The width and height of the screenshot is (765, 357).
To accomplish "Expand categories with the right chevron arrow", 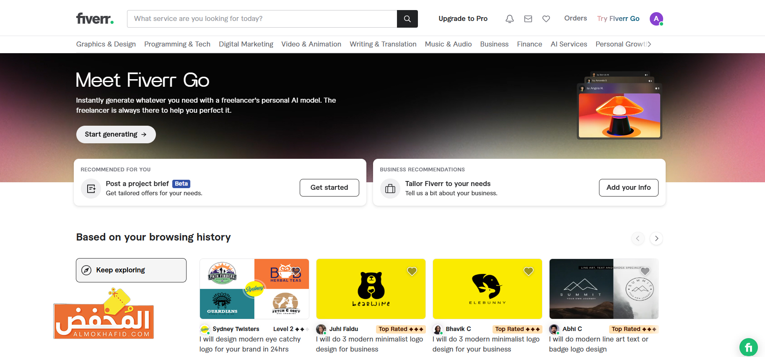I will click(649, 44).
